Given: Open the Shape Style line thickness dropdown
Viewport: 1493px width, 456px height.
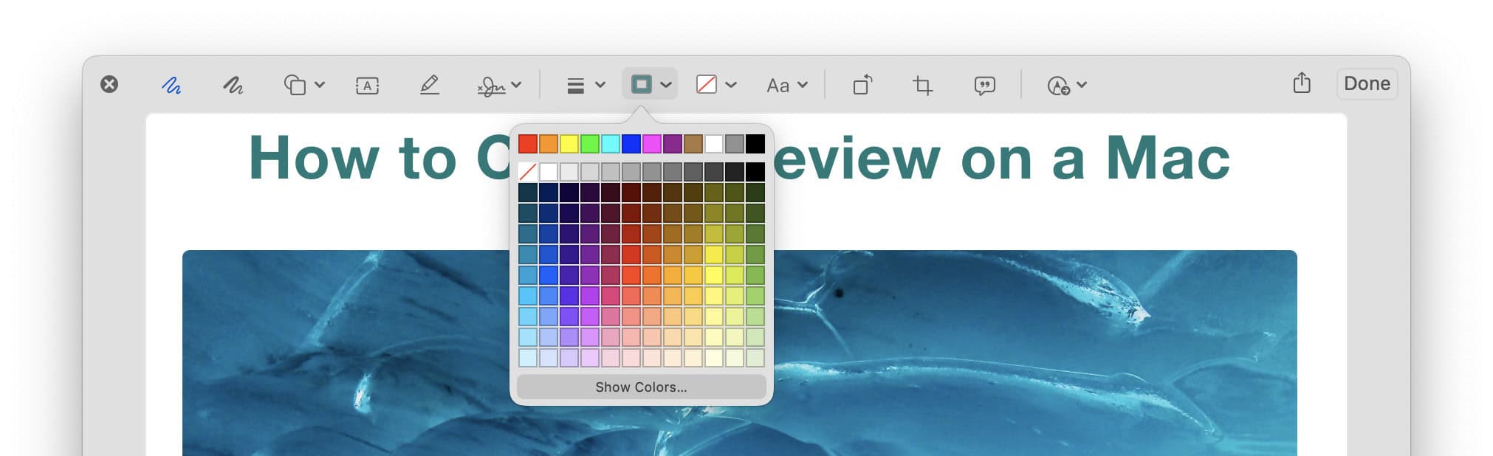Looking at the screenshot, I should (586, 86).
